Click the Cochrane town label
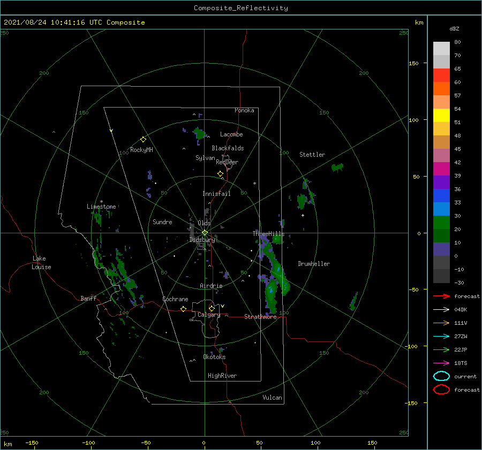The width and height of the screenshot is (482, 450). [175, 299]
